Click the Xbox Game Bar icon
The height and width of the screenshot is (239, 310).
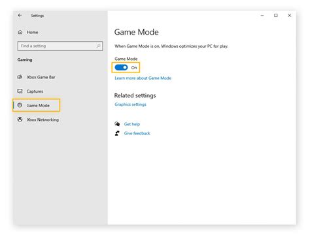tap(20, 77)
